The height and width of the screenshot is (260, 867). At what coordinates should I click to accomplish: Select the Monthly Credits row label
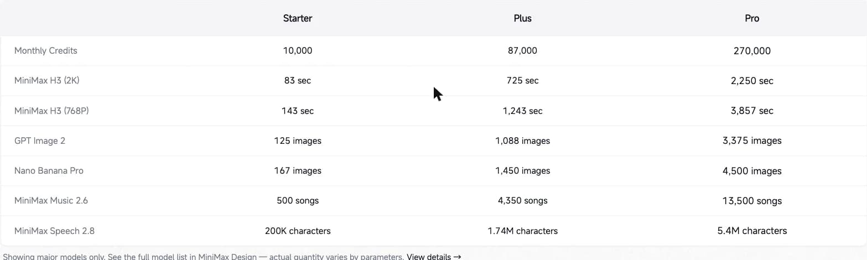coord(46,50)
